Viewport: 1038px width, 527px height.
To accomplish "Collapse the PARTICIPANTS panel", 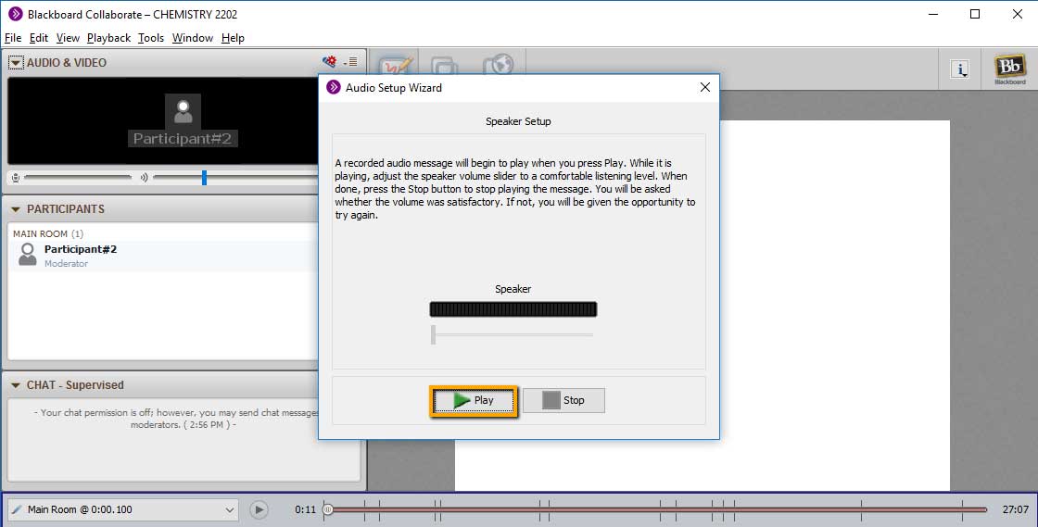I will [16, 209].
